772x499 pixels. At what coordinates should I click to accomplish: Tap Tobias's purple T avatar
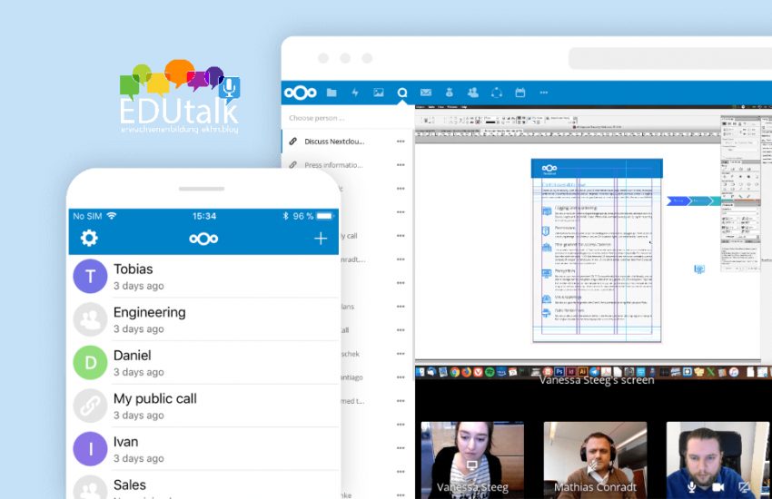coord(90,277)
